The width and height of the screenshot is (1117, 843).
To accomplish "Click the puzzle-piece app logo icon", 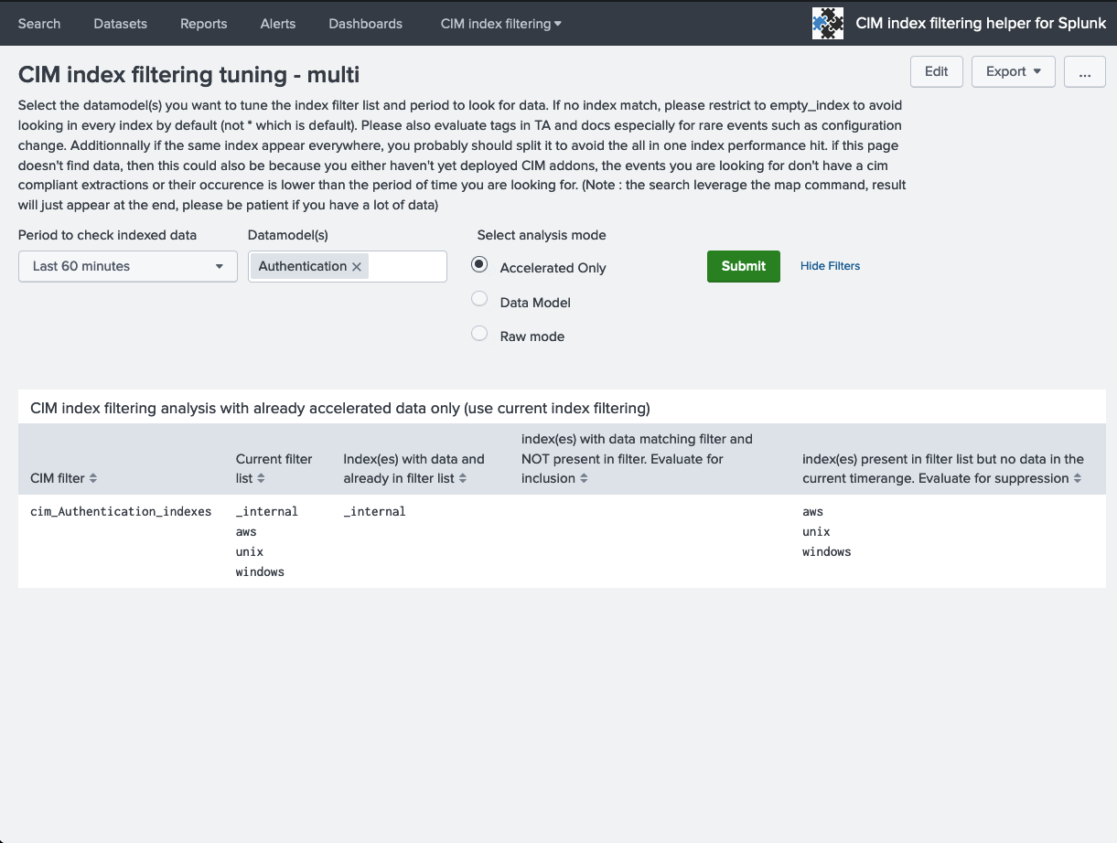I will pyautogui.click(x=828, y=23).
